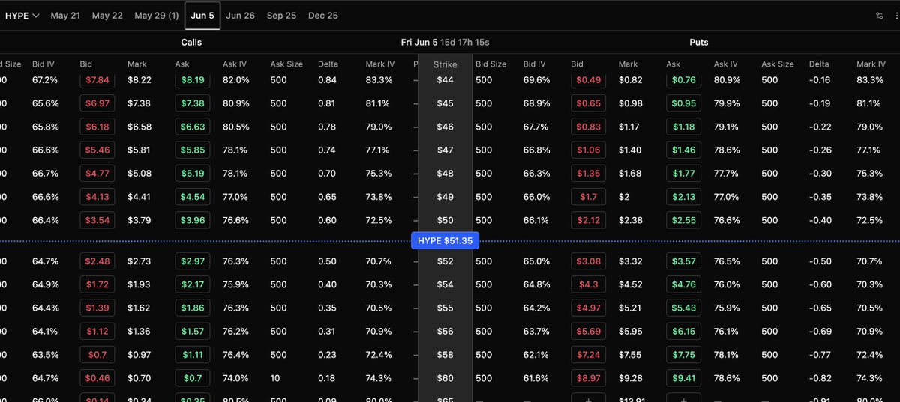Select the Jun 5 expiry tab

point(202,16)
